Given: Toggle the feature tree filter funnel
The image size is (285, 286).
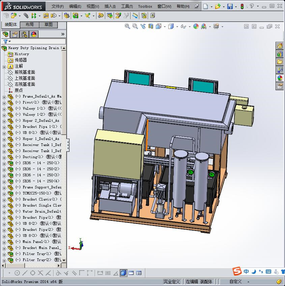Looking at the screenshot, I should pyautogui.click(x=6, y=41).
